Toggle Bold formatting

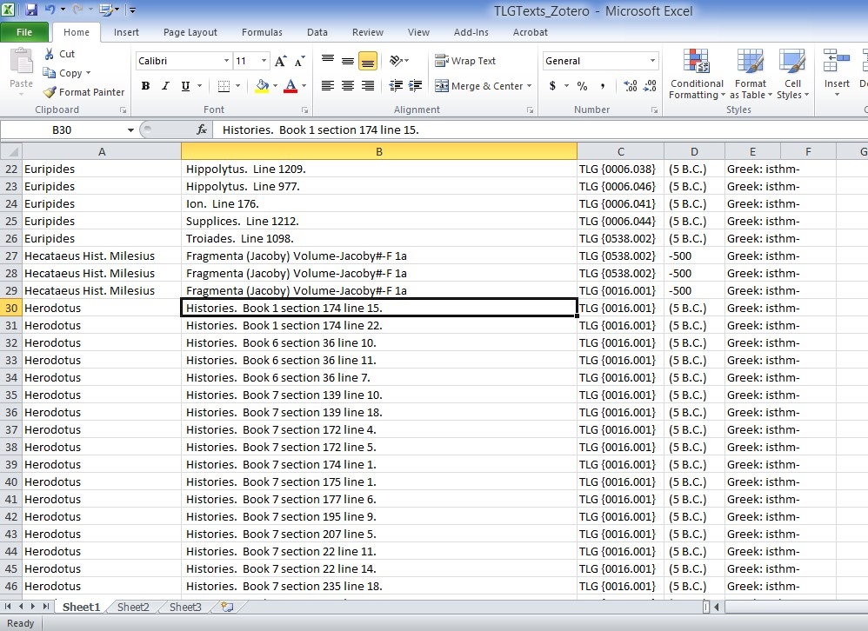145,86
